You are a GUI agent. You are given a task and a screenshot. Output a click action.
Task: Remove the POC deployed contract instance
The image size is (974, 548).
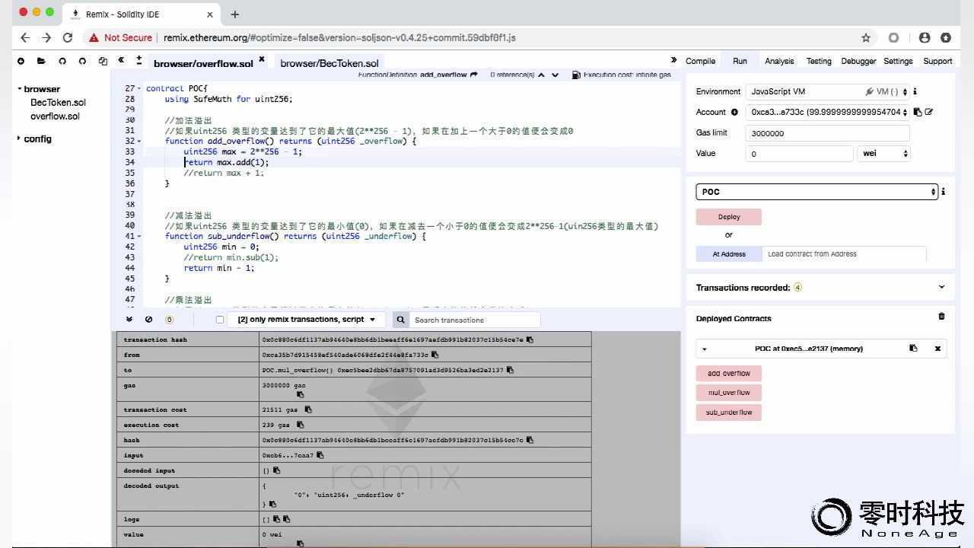(x=937, y=349)
